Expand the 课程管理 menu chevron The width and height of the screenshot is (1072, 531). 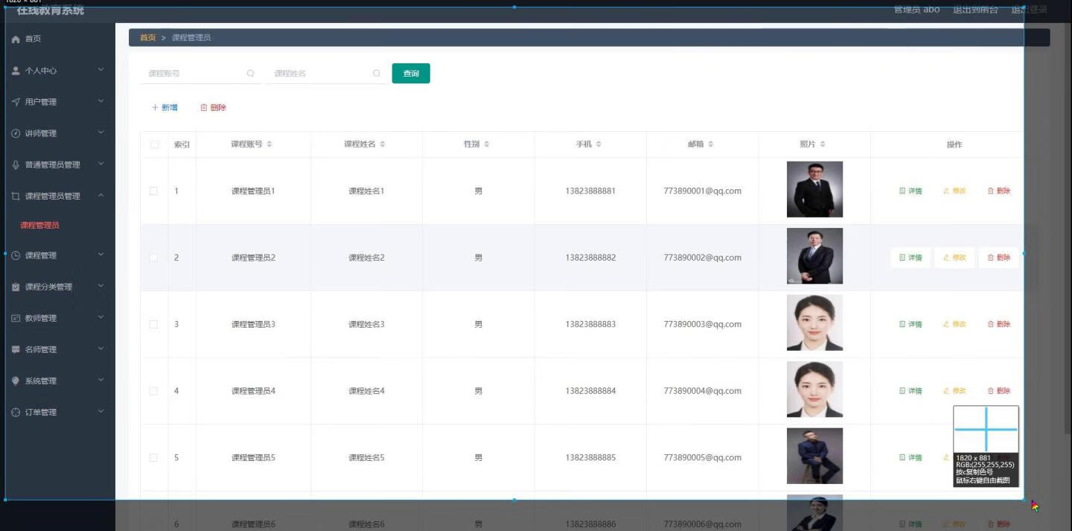point(101,255)
